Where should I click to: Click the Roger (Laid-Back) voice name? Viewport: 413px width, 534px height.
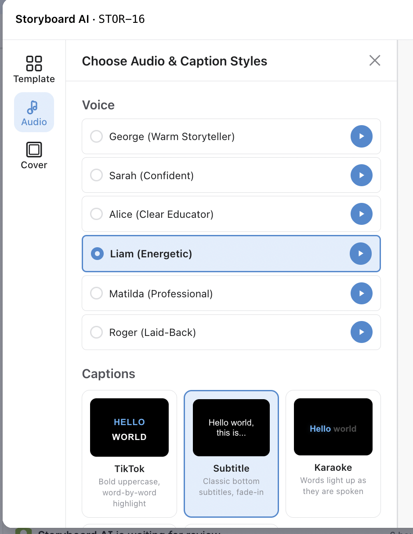(152, 332)
